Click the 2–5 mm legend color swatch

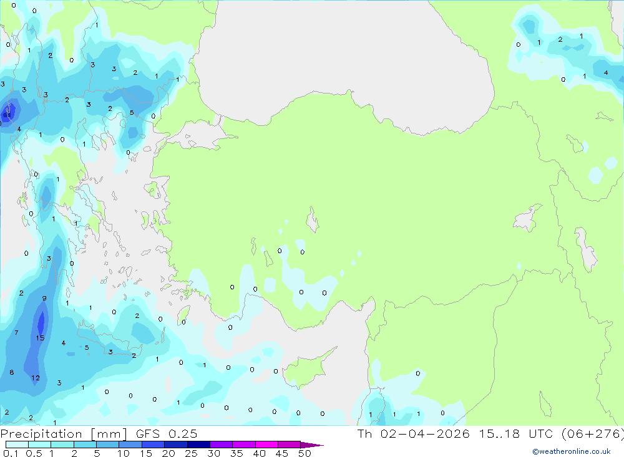(85, 445)
